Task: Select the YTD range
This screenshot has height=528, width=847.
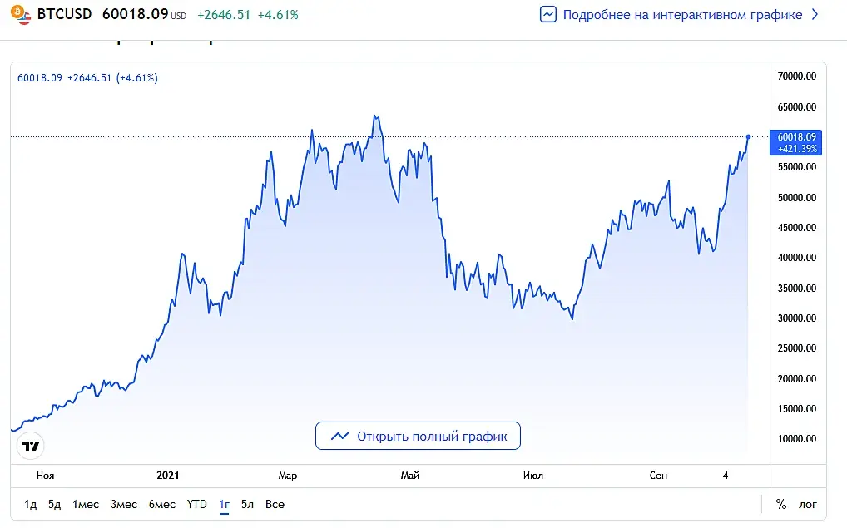Action: click(x=196, y=504)
